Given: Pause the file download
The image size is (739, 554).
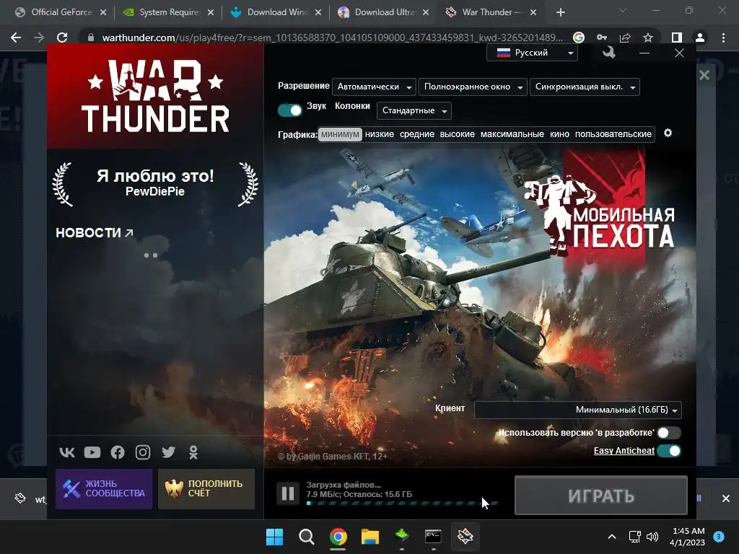Looking at the screenshot, I should tap(287, 493).
